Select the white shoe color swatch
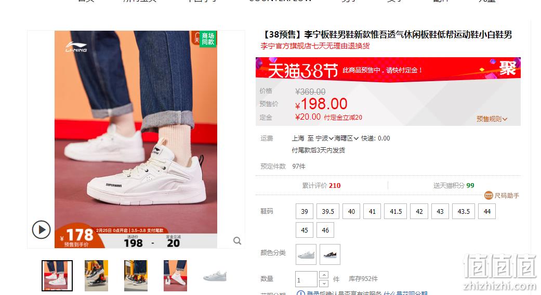 pos(306,254)
